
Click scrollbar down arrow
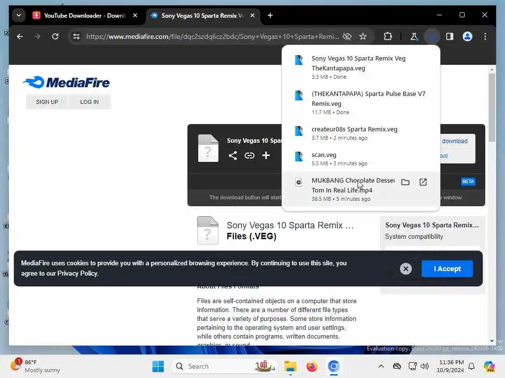492,341
